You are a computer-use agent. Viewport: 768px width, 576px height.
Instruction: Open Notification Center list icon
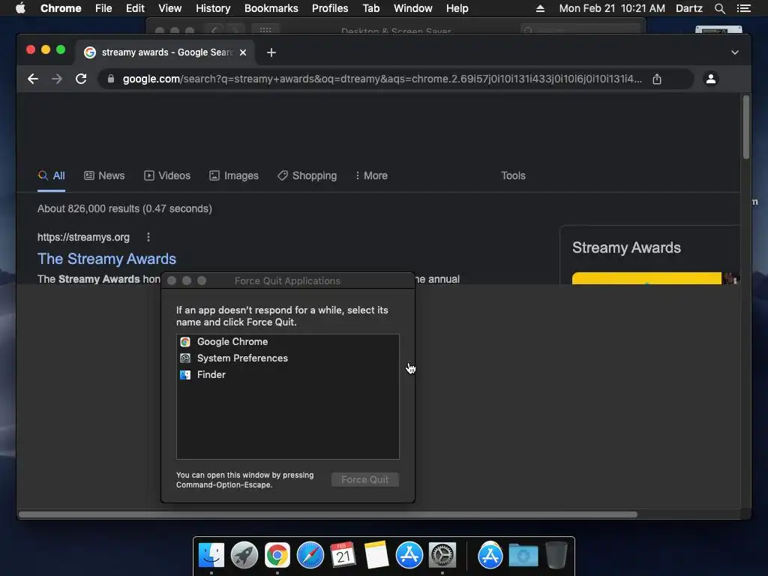[743, 8]
